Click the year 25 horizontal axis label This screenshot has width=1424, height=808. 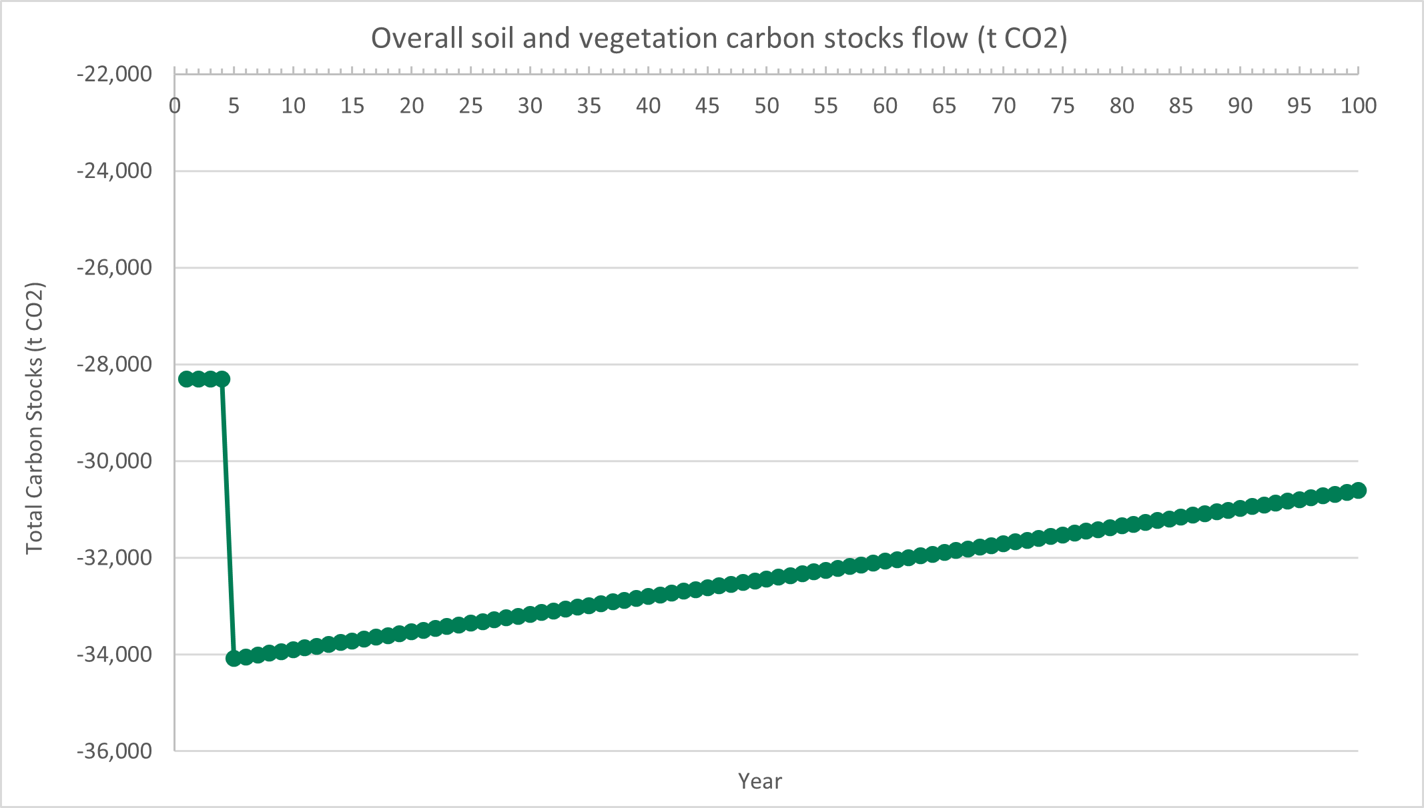pyautogui.click(x=470, y=106)
